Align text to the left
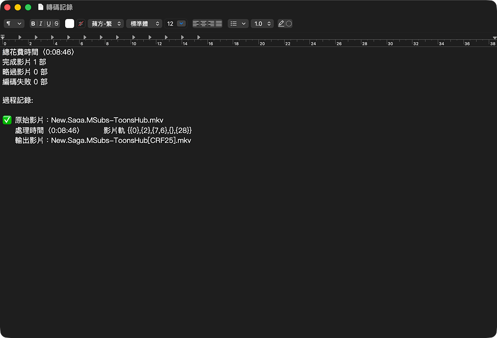The image size is (497, 338). (x=196, y=23)
